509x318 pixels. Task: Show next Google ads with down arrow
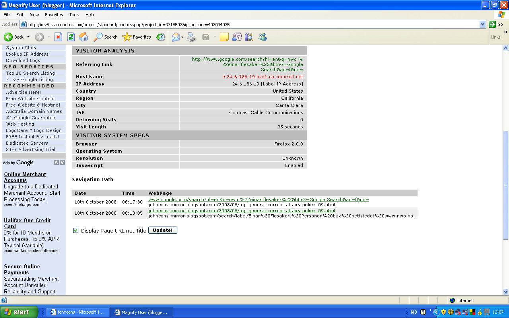(x=62, y=163)
